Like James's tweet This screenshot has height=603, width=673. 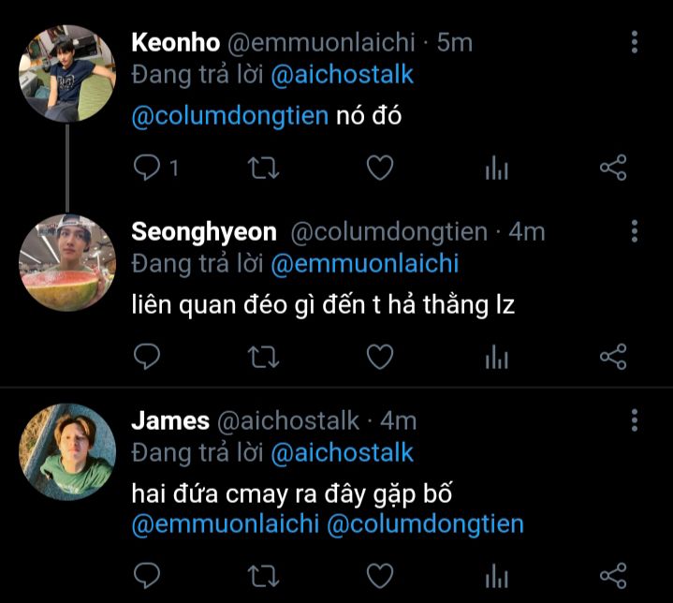[378, 573]
